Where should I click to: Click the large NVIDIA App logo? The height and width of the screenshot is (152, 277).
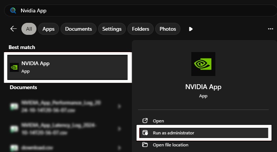[203, 64]
